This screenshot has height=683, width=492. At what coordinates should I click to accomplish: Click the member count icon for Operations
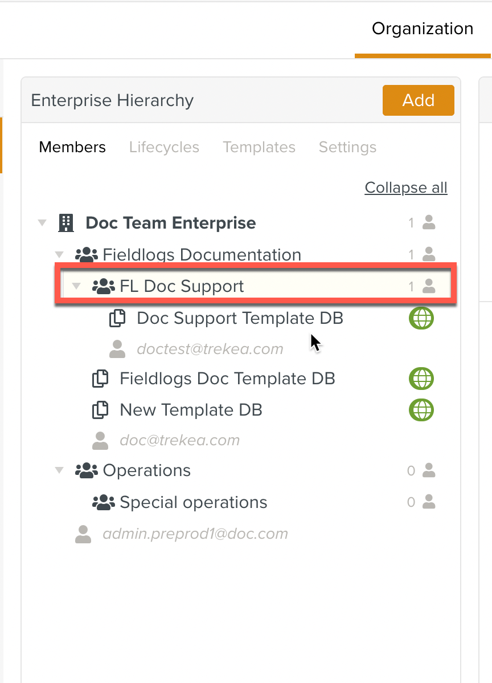coord(429,471)
